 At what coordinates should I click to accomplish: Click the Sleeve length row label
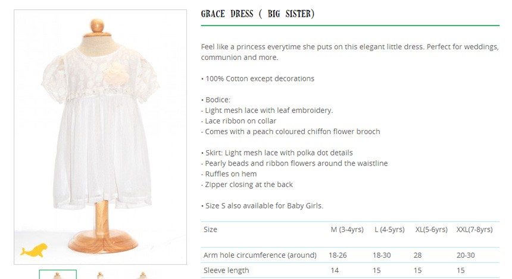tap(226, 270)
